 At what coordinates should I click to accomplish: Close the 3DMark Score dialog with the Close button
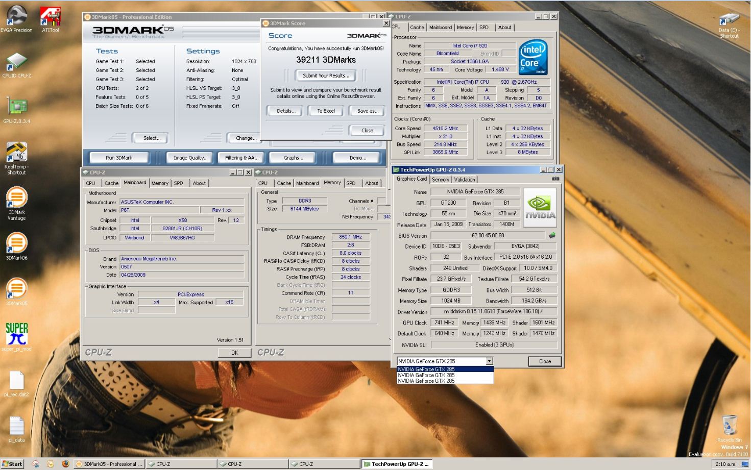coord(367,130)
